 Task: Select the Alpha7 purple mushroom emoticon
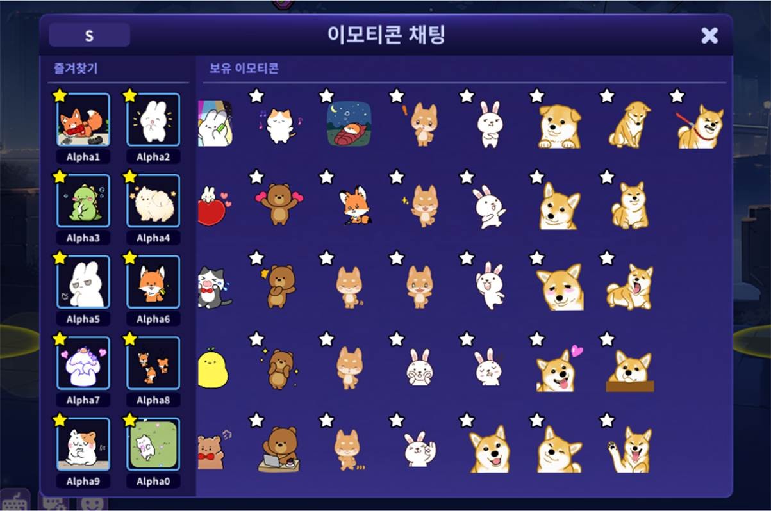(x=83, y=363)
